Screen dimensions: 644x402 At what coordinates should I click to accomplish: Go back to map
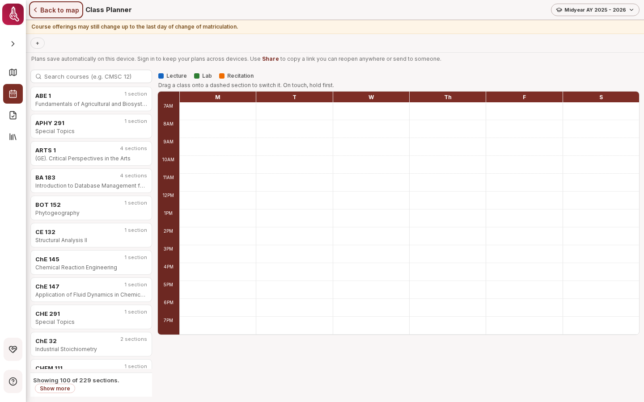[56, 10]
